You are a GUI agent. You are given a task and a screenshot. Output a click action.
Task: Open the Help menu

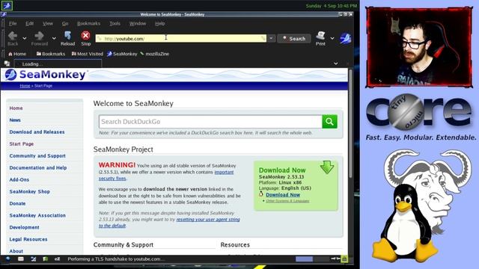(159, 23)
